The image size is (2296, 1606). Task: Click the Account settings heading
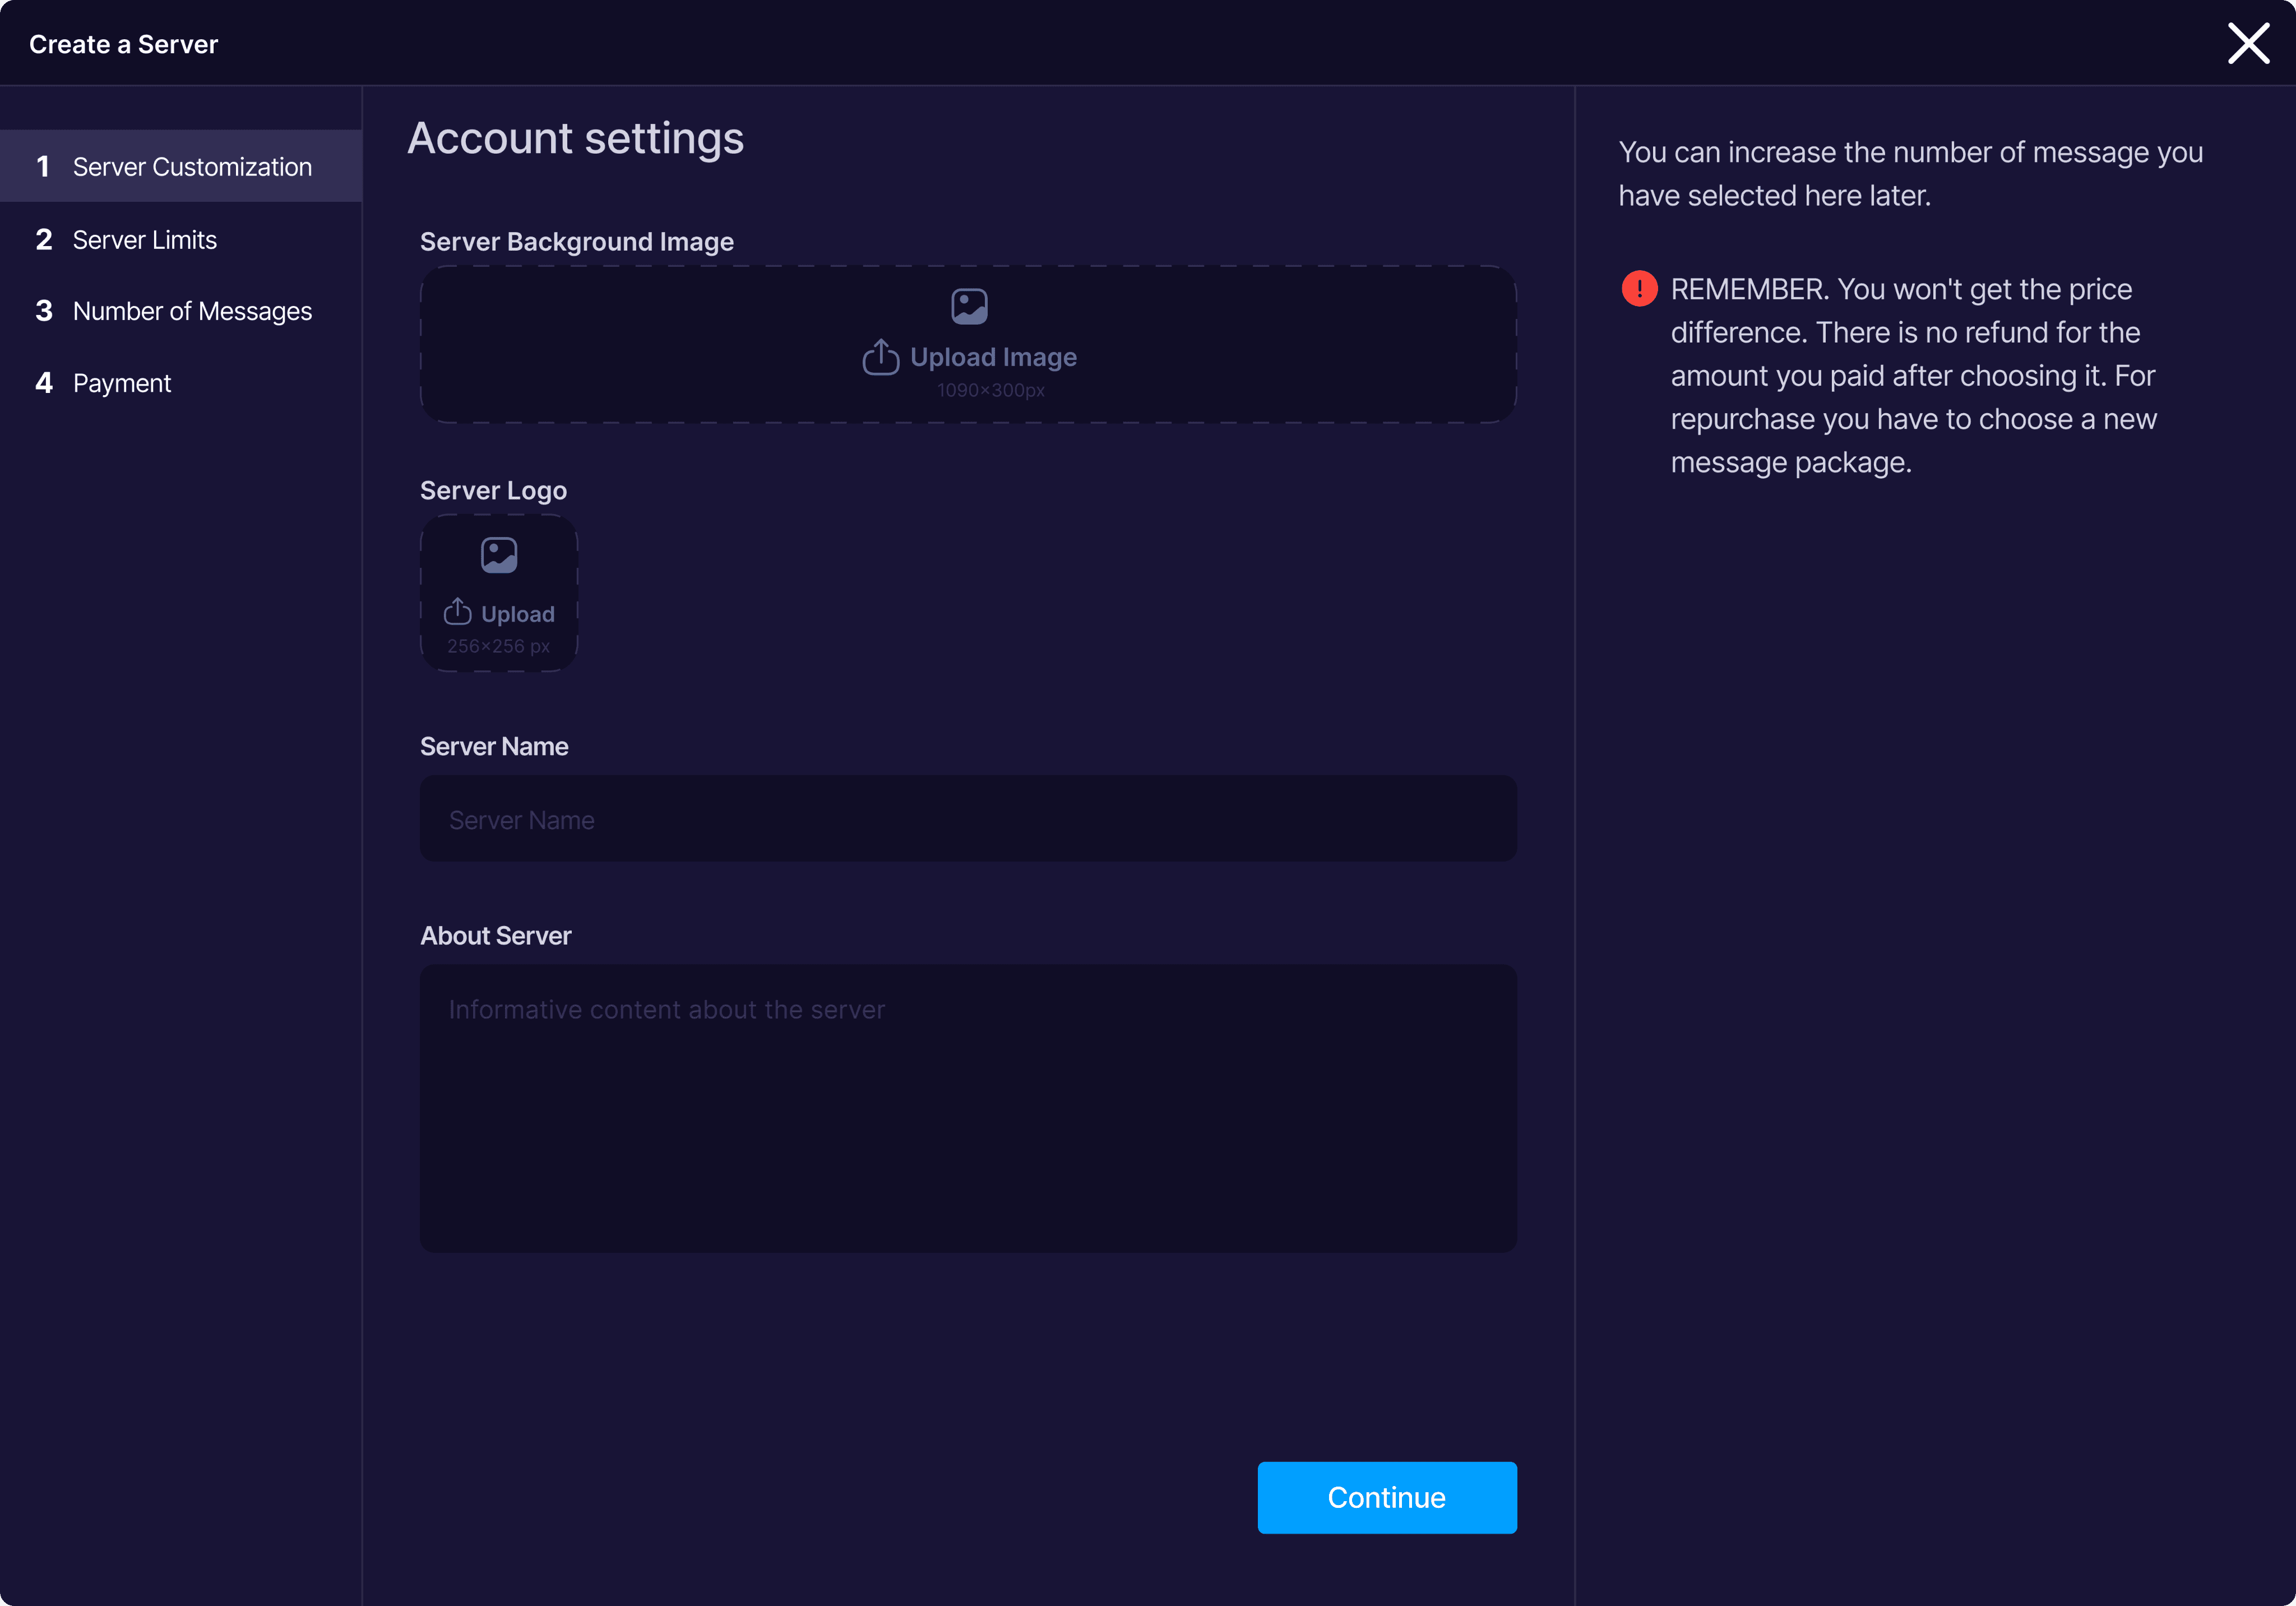pos(575,139)
